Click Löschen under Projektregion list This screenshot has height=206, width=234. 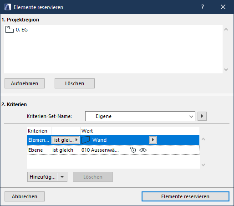(75, 83)
